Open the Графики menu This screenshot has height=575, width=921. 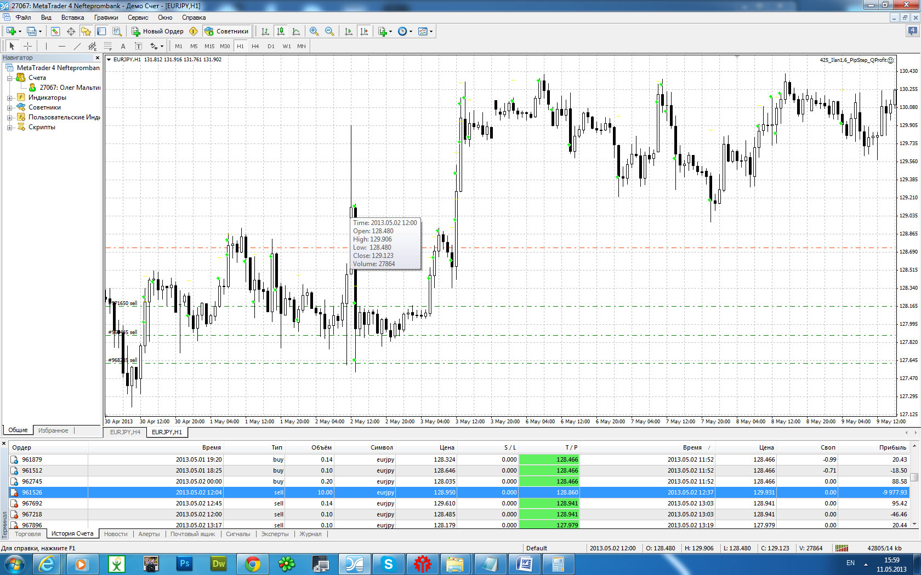point(106,18)
